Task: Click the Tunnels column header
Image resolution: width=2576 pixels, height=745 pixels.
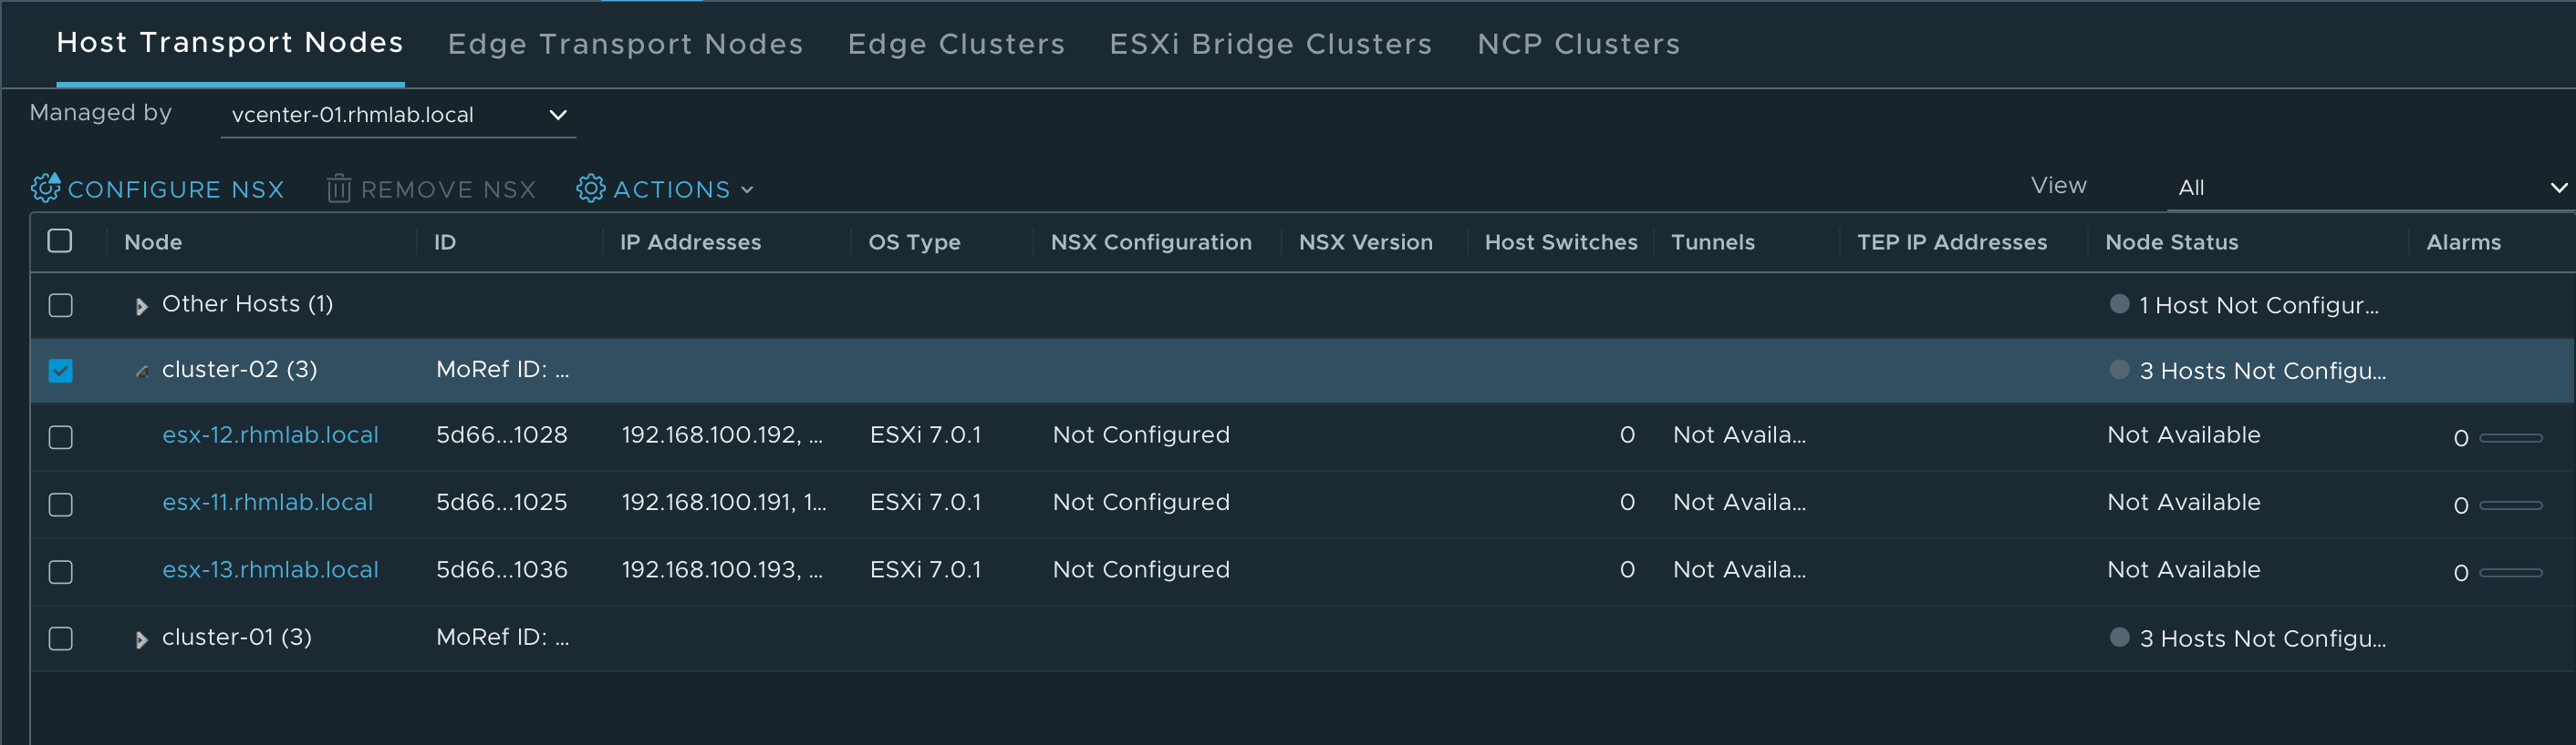Action: 1712,241
